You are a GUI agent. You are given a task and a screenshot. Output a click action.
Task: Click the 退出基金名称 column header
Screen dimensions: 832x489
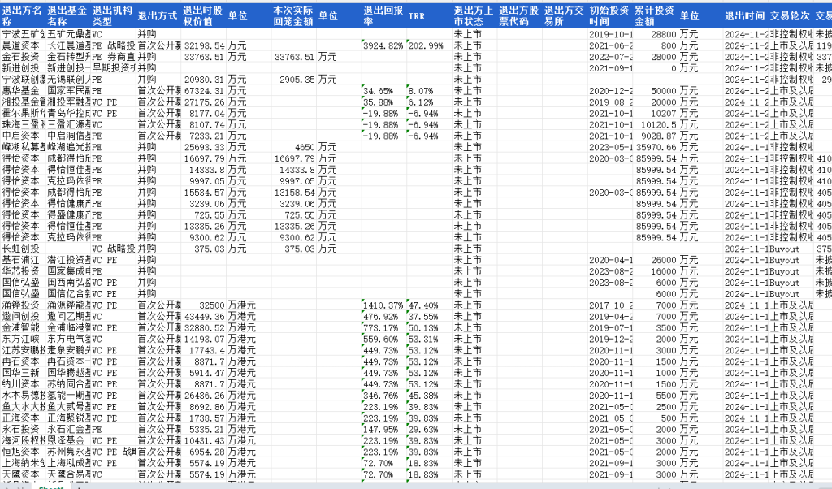pos(67,15)
